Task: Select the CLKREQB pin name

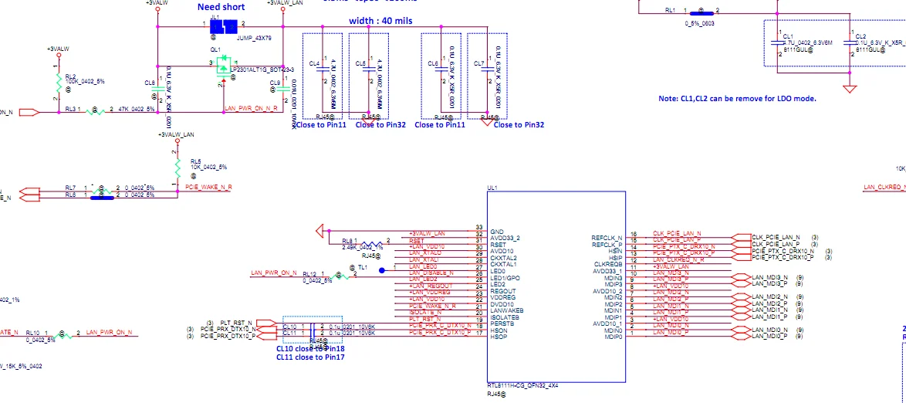Action: click(608, 264)
